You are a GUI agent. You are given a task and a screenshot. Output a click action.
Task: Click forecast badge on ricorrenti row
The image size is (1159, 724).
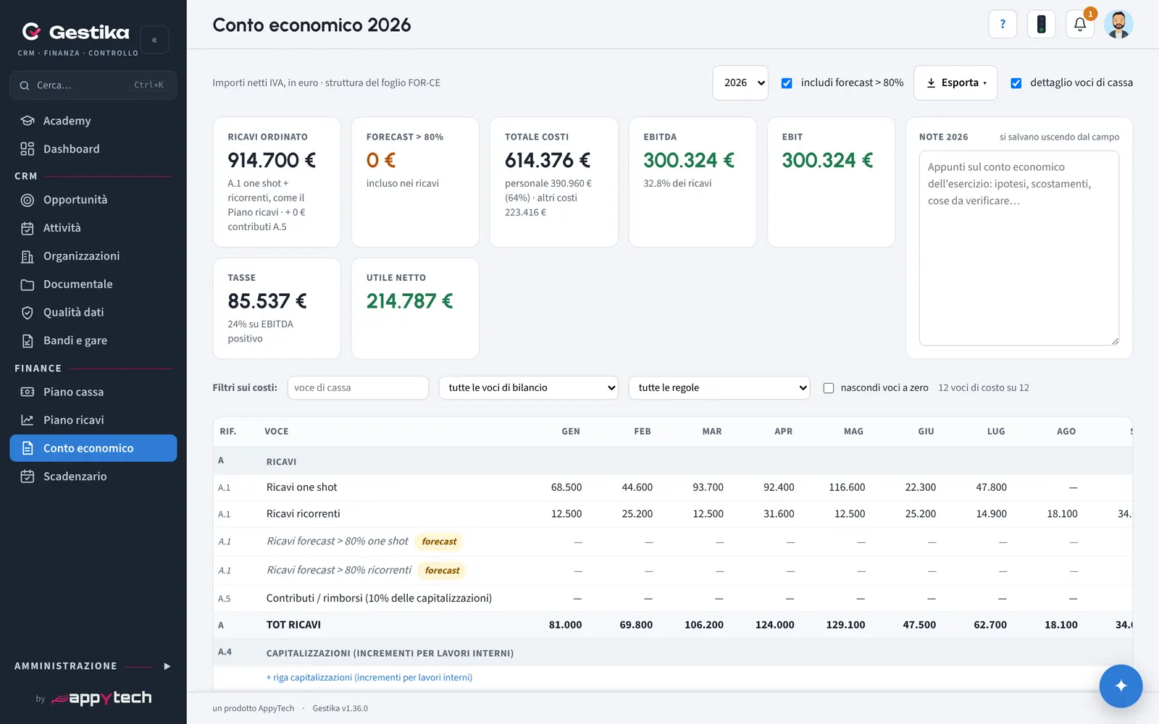pos(442,571)
